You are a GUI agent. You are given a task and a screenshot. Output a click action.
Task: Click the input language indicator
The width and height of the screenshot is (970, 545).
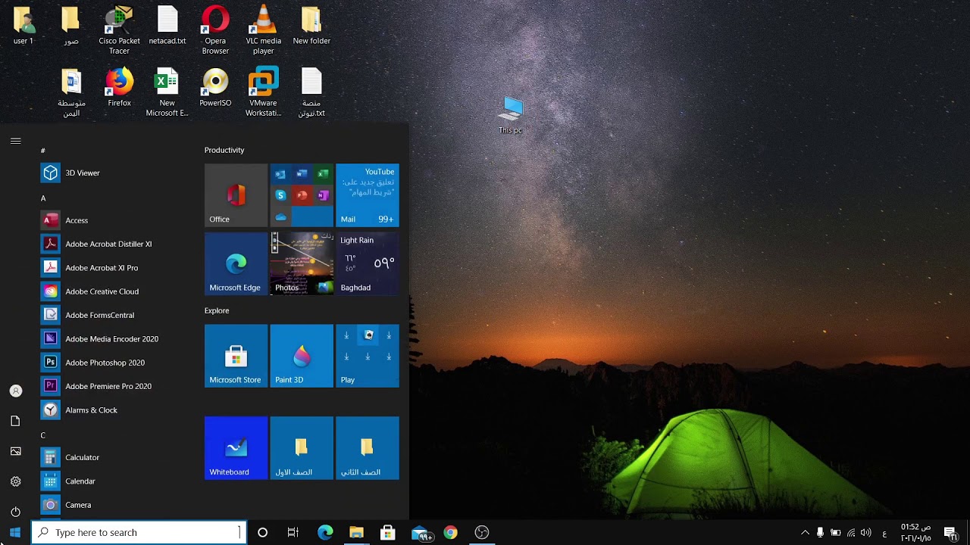[884, 534]
